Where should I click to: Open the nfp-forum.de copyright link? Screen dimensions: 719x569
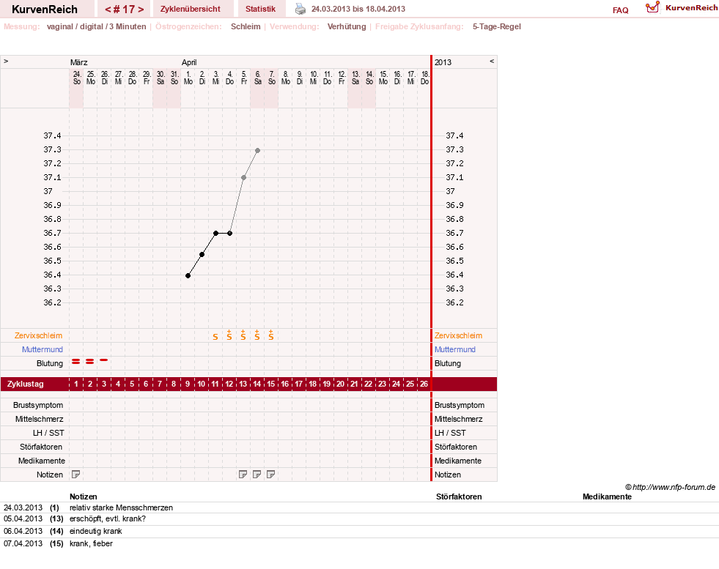[x=670, y=487]
